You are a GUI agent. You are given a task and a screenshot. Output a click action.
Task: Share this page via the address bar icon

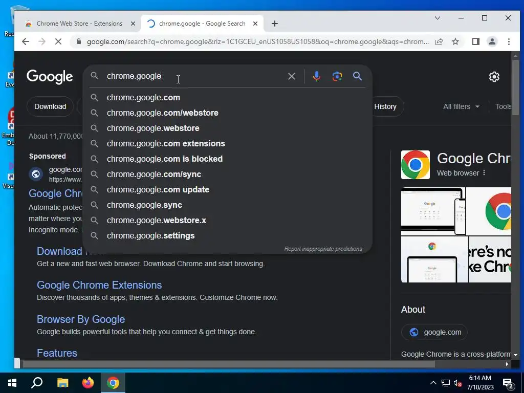(439, 41)
